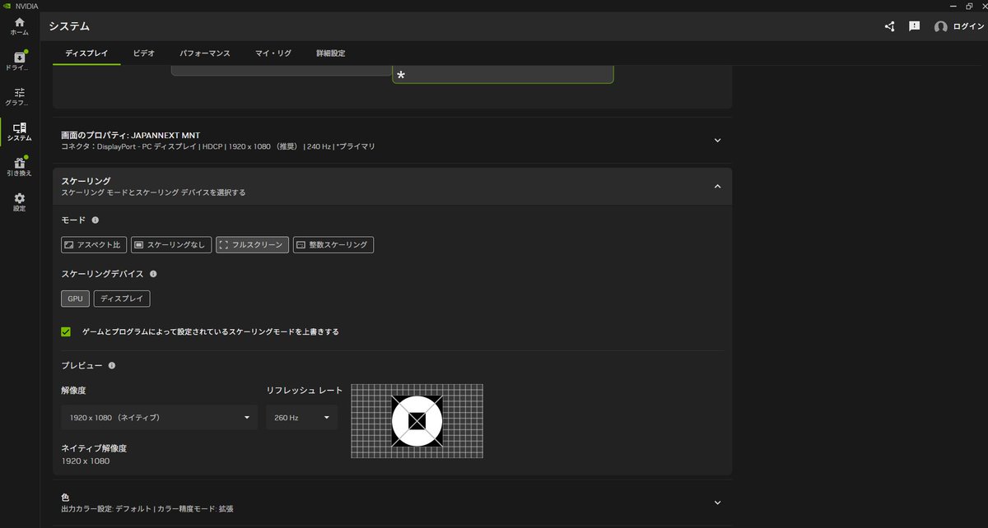
Task: Open the ホーム (Home) sidebar icon
Action: pos(19,26)
